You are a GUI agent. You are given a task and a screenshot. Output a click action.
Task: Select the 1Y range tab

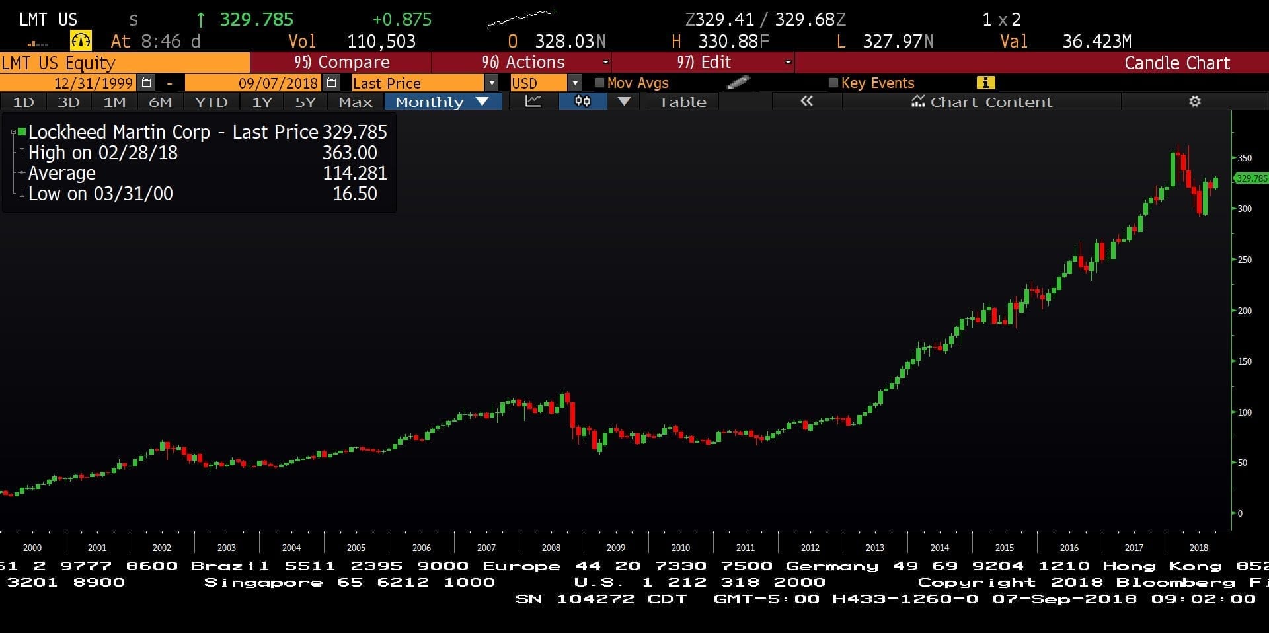point(262,102)
